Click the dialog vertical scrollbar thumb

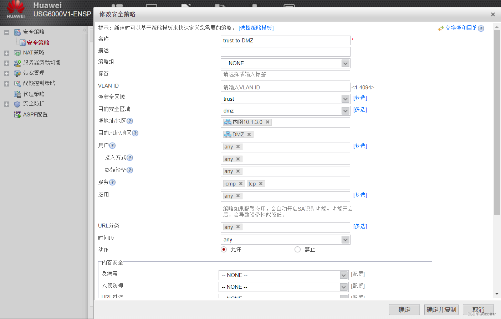pos(497,123)
